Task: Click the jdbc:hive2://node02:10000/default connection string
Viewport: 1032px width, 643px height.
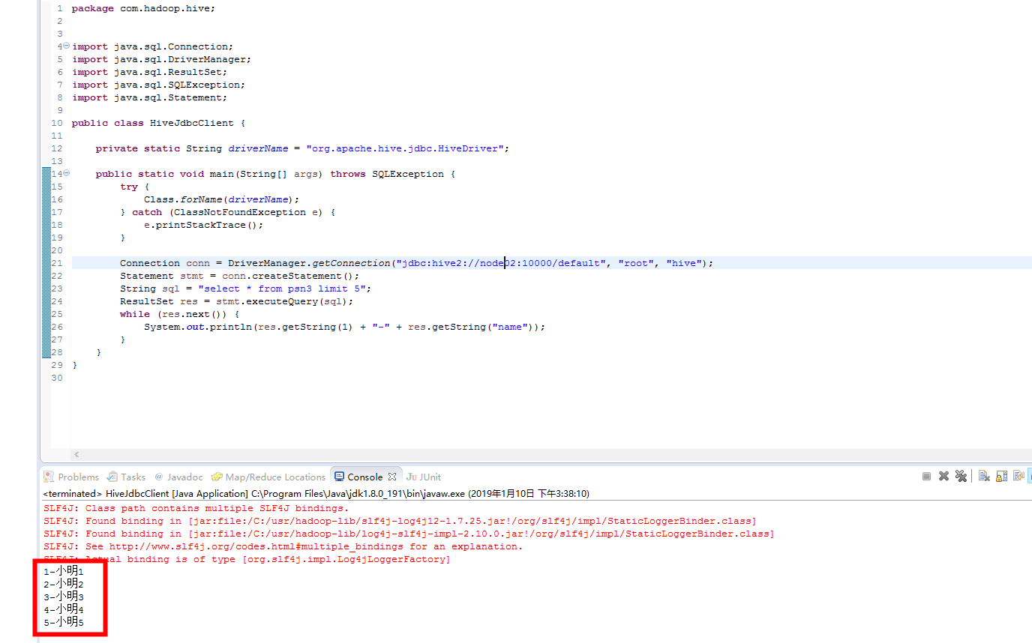Action: point(500,263)
